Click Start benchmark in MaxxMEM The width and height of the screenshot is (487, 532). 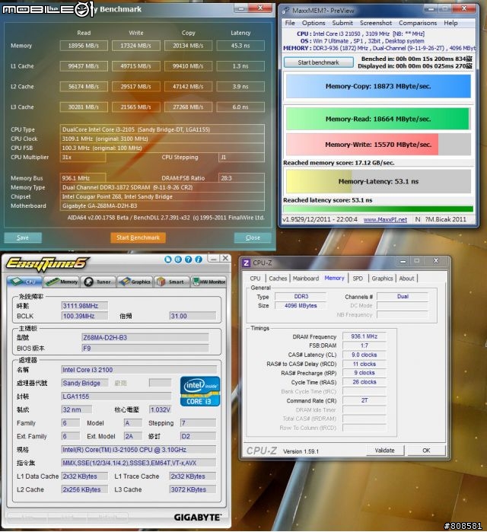[318, 62]
